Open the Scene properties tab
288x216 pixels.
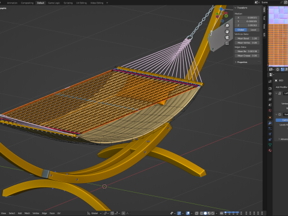pyautogui.click(x=270, y=105)
